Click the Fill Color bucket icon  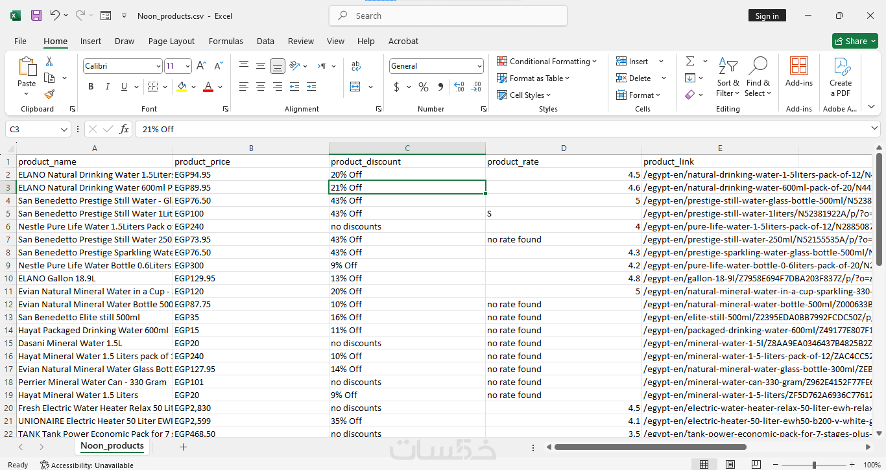pos(182,87)
